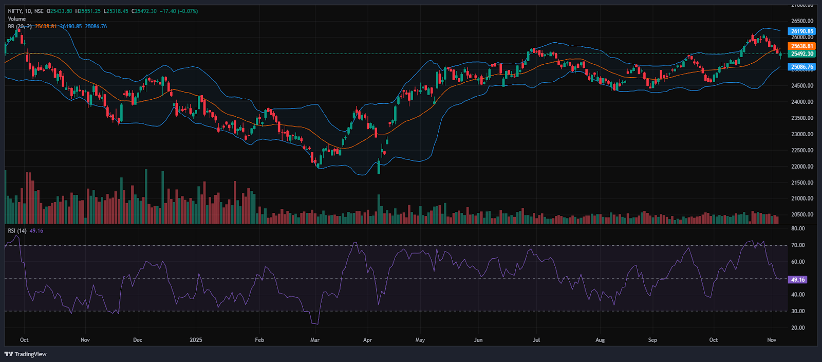Click orange 25638.81 tag on price axis
The width and height of the screenshot is (822, 362).
pos(801,46)
